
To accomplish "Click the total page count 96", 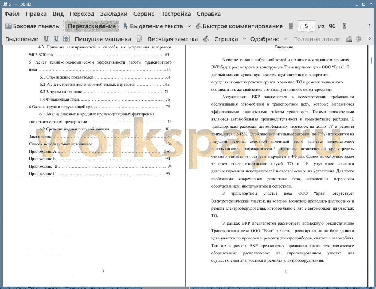I will click(332, 26).
